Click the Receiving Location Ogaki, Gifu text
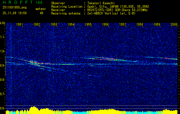The width and height of the screenshot is (180, 114). coord(118,7)
